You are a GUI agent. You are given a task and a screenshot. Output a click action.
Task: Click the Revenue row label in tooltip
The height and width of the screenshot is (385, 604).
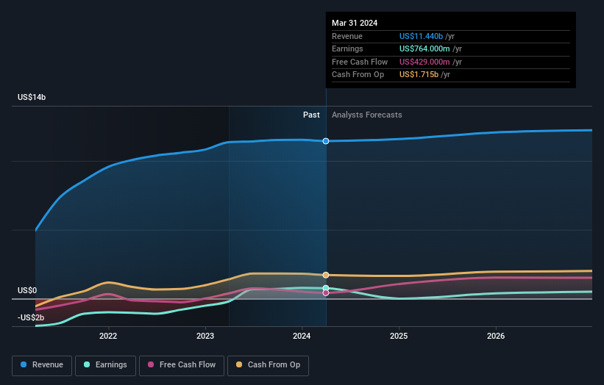tap(347, 36)
